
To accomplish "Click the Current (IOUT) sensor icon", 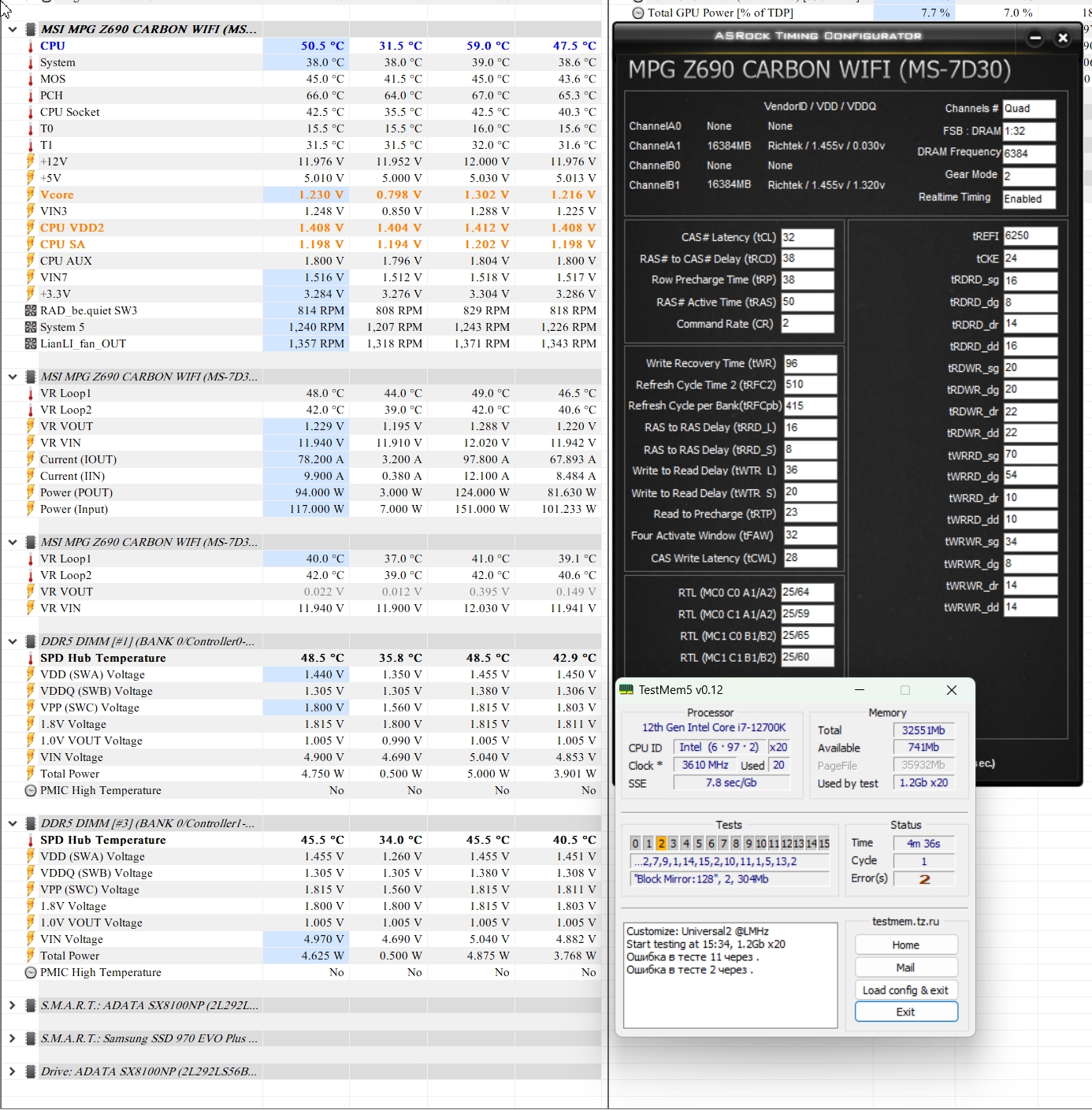I will (x=31, y=459).
